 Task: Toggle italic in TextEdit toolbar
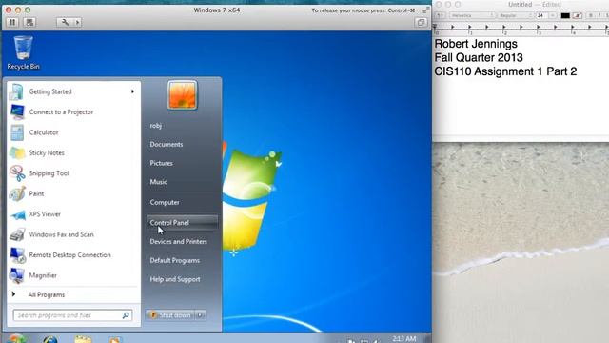599,15
